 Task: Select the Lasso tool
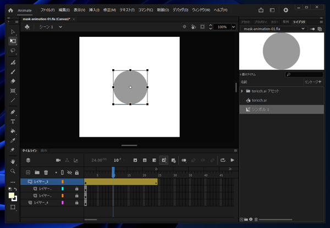click(x=13, y=51)
